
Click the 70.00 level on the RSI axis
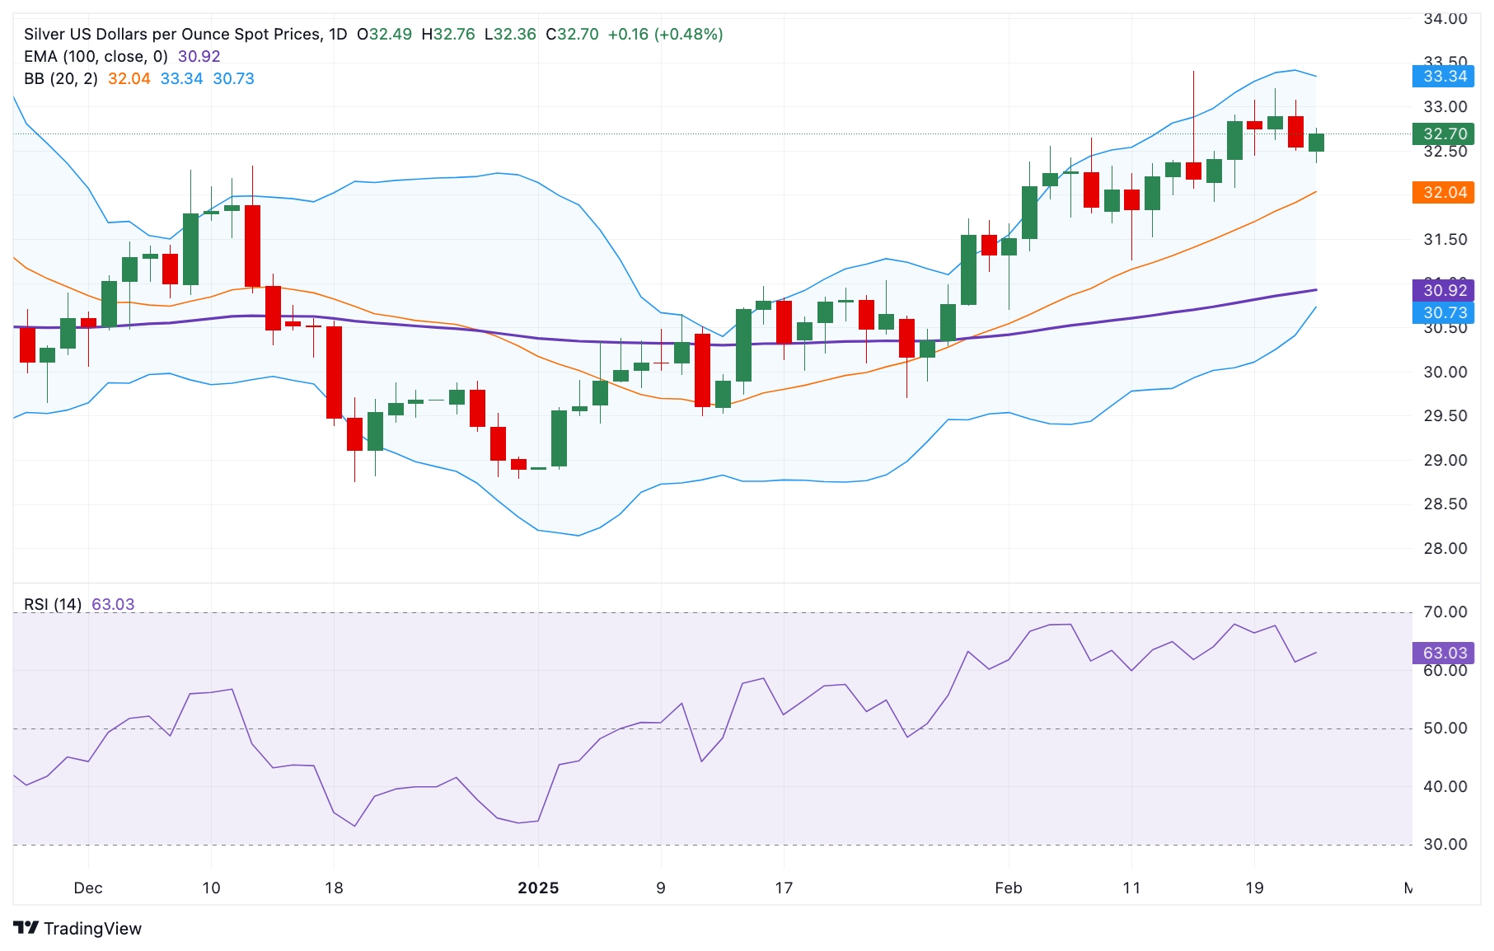(x=1445, y=611)
